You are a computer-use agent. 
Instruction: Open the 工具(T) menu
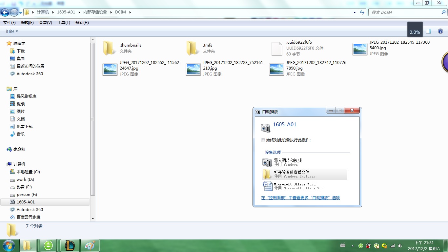tap(64, 23)
